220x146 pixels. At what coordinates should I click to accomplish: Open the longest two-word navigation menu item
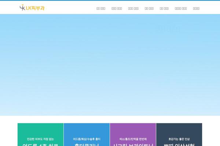coord(181,8)
